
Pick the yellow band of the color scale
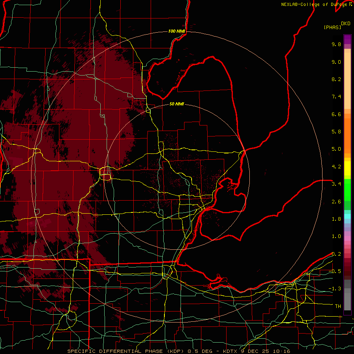click(x=347, y=168)
